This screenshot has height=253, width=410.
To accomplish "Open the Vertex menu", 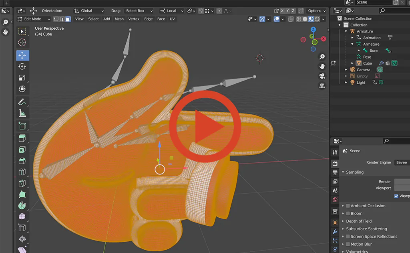I will tap(134, 19).
